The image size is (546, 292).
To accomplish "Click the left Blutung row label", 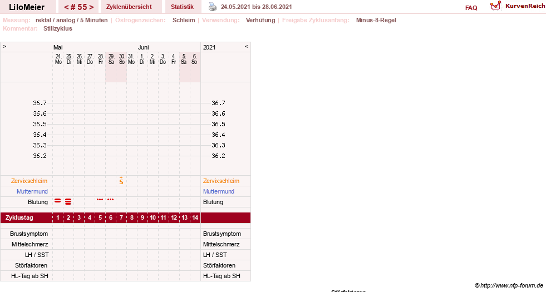I will click(38, 202).
